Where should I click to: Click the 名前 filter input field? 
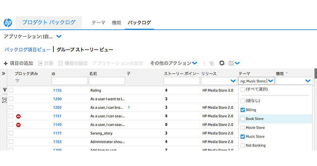point(107,81)
